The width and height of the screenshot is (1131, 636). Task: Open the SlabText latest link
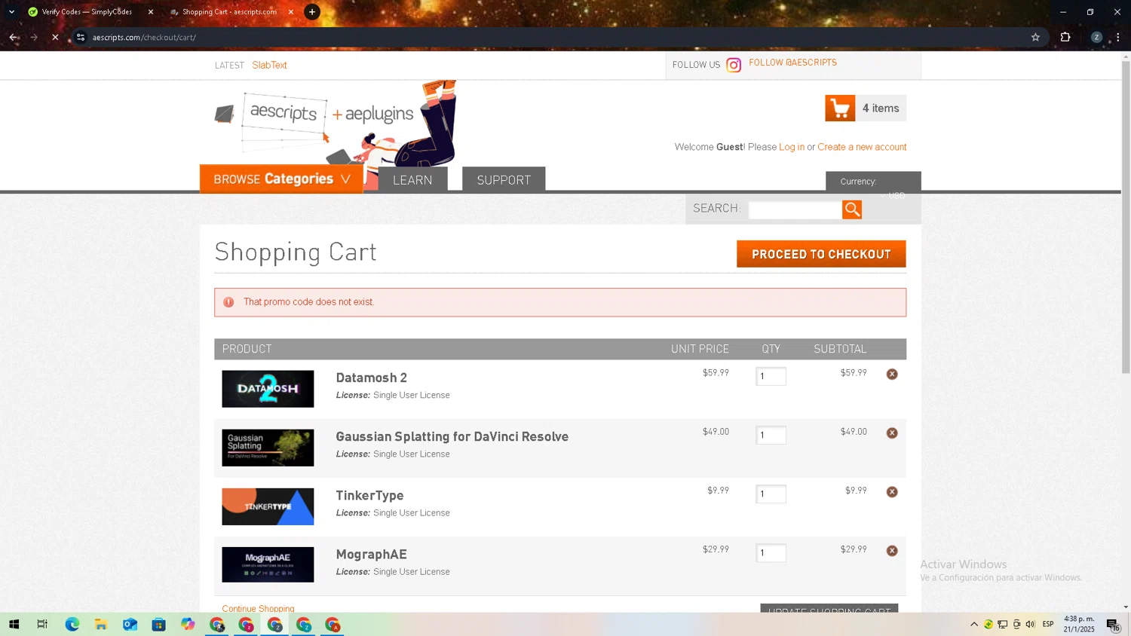269,65
